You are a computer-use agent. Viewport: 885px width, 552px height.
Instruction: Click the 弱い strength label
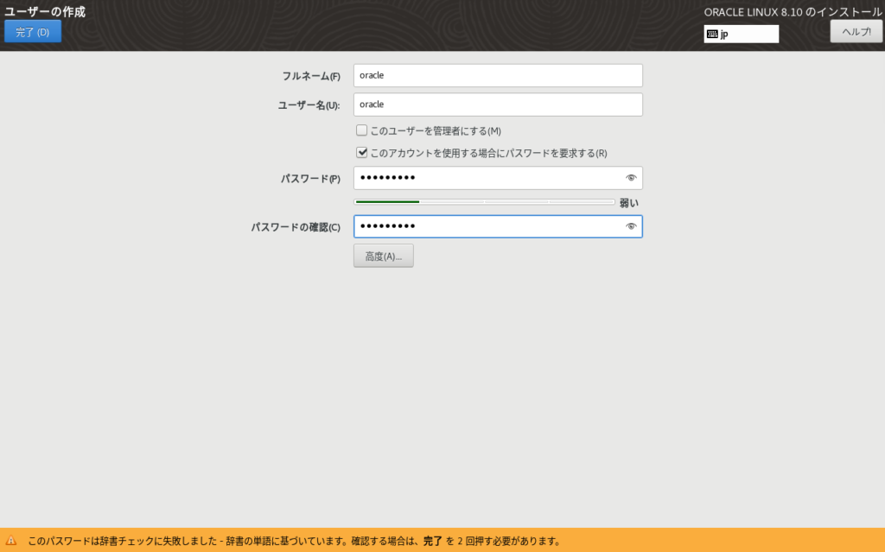pyautogui.click(x=628, y=203)
